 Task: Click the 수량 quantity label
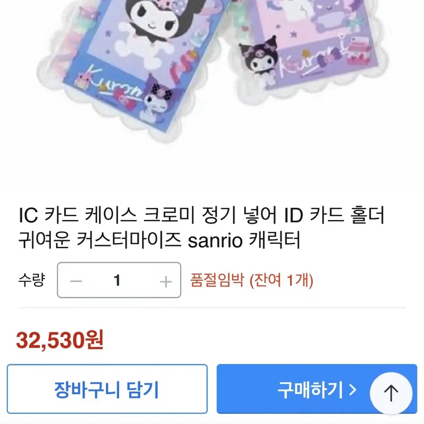pos(32,280)
